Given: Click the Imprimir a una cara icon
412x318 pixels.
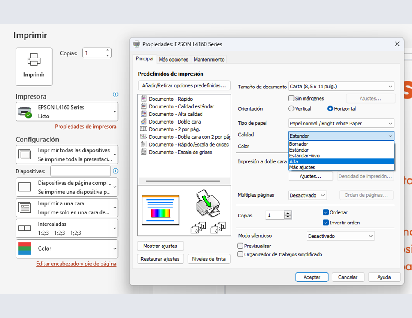Looking at the screenshot, I should click(25, 208).
